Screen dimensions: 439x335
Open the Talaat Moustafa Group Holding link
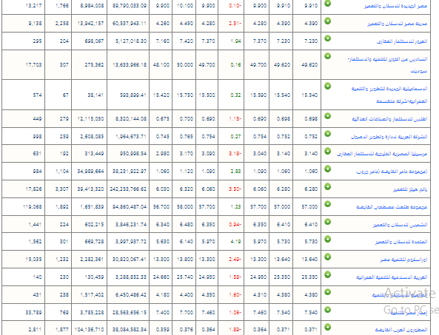click(x=392, y=207)
